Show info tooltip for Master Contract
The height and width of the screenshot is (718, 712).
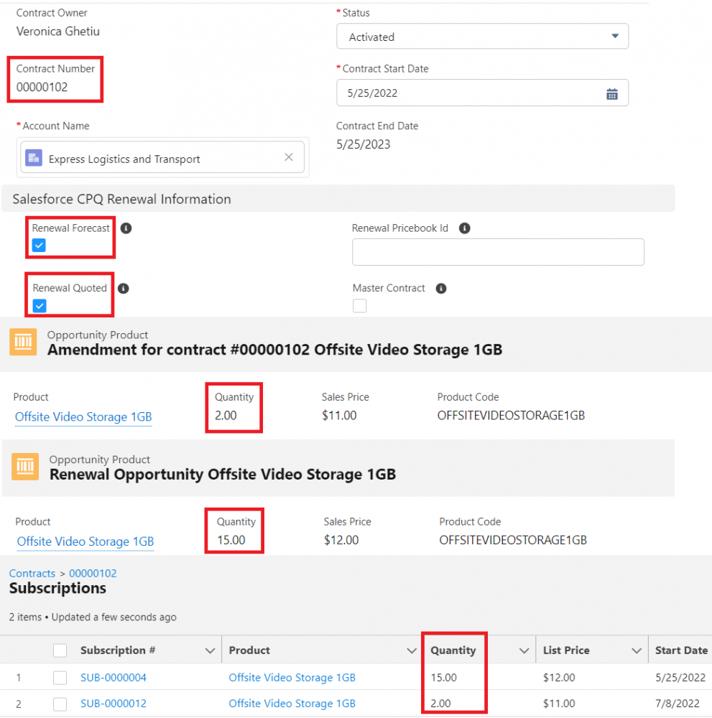click(x=441, y=289)
